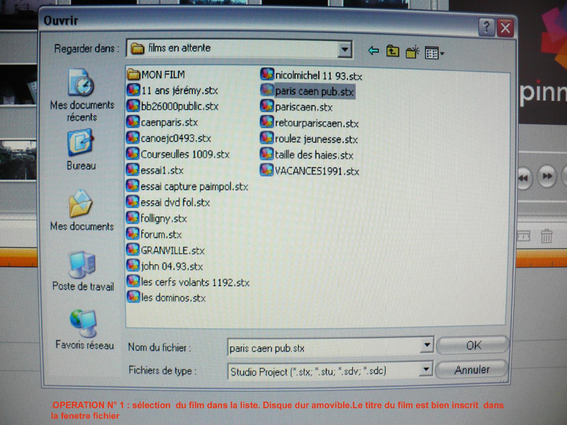Select file icon of bb26000public.stx
The image size is (567, 425).
(x=133, y=106)
